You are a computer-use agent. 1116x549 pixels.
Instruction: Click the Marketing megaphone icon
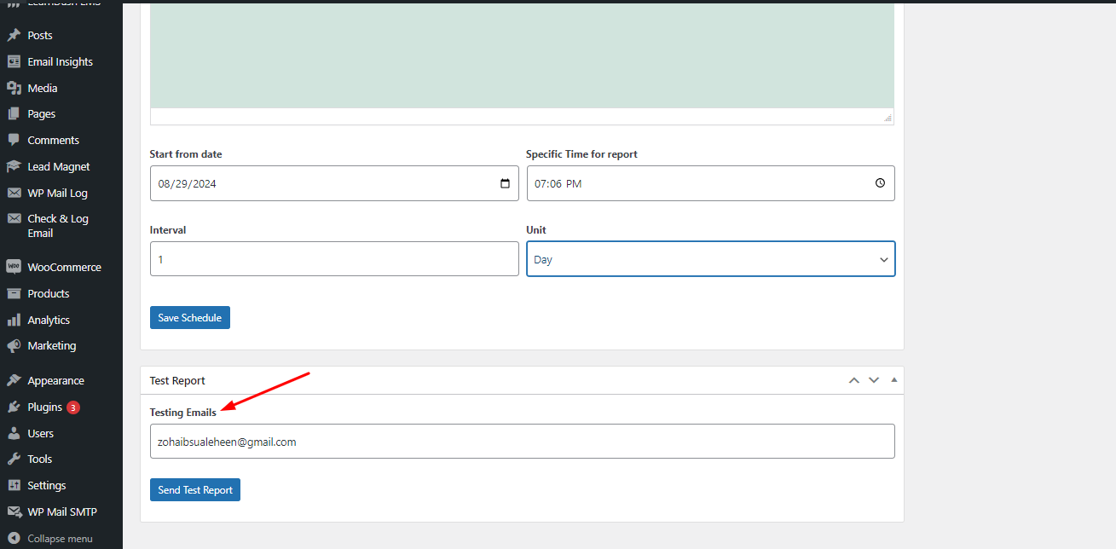tap(14, 346)
